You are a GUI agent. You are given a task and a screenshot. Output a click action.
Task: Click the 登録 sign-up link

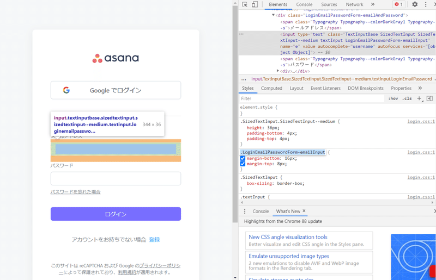pos(154,239)
